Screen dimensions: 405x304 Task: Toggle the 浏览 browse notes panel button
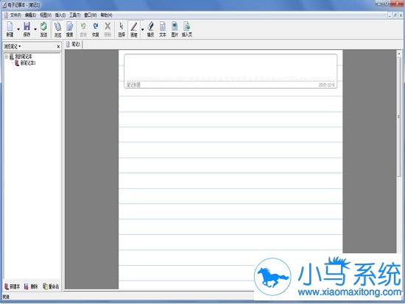57,29
